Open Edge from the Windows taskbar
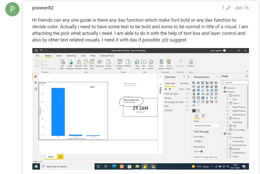260x174 pixels. pyautogui.click(x=114, y=167)
